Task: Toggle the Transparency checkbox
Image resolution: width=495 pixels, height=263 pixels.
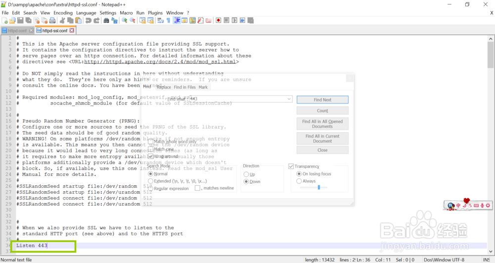Action: (291, 166)
